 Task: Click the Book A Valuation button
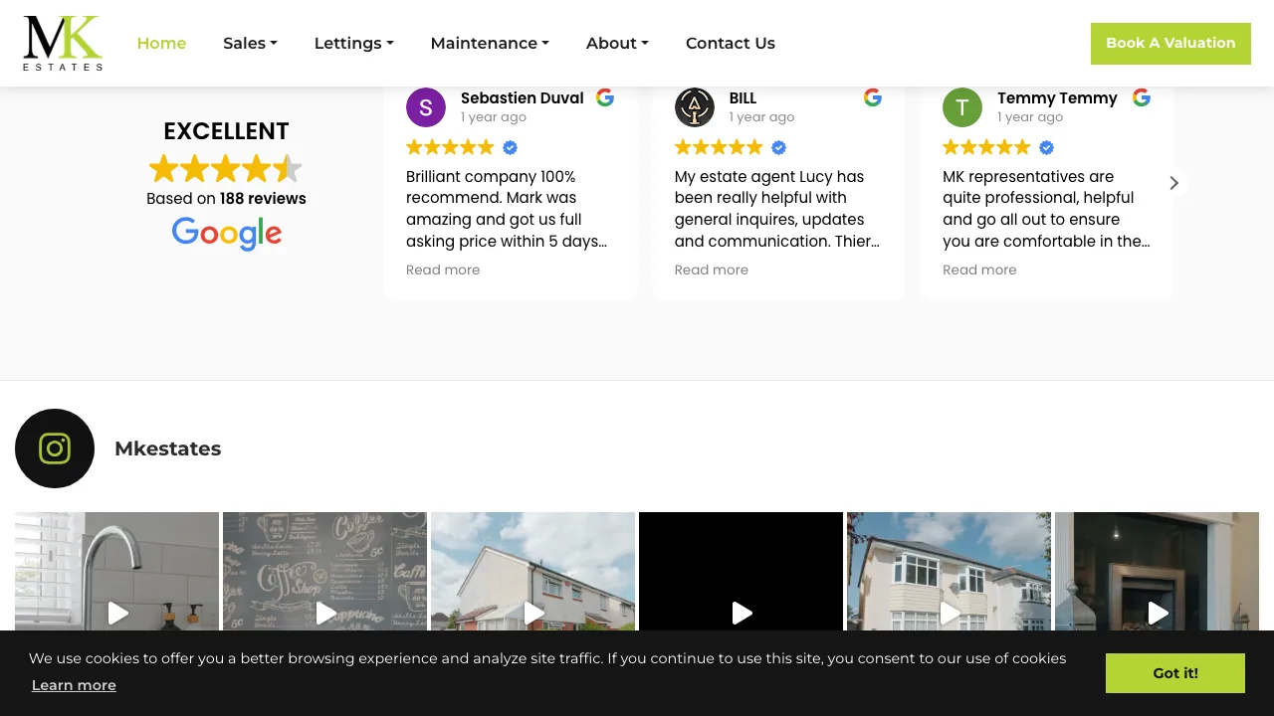pos(1170,43)
